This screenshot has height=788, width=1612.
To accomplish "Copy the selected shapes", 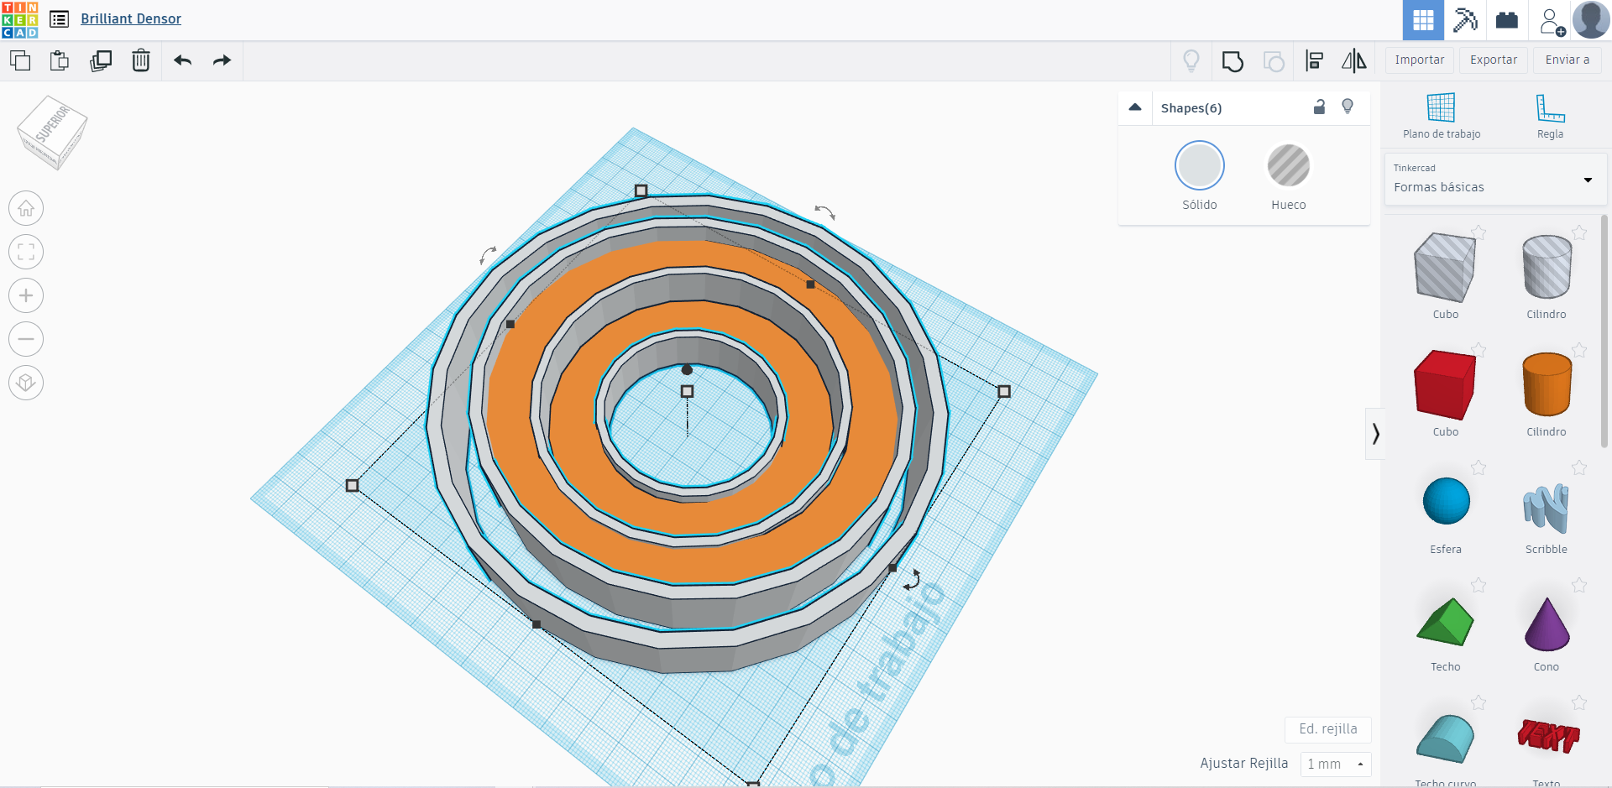I will pyautogui.click(x=20, y=60).
